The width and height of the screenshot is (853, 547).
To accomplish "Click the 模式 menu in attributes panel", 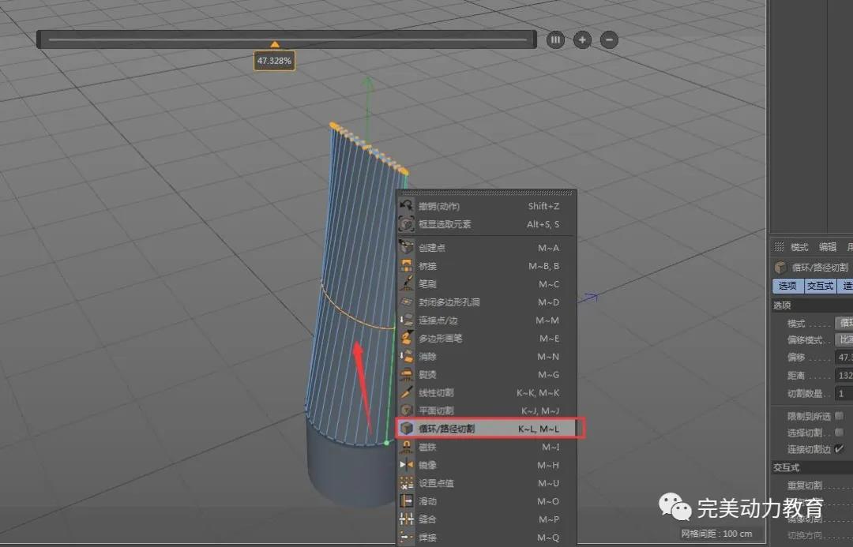I will [x=799, y=247].
